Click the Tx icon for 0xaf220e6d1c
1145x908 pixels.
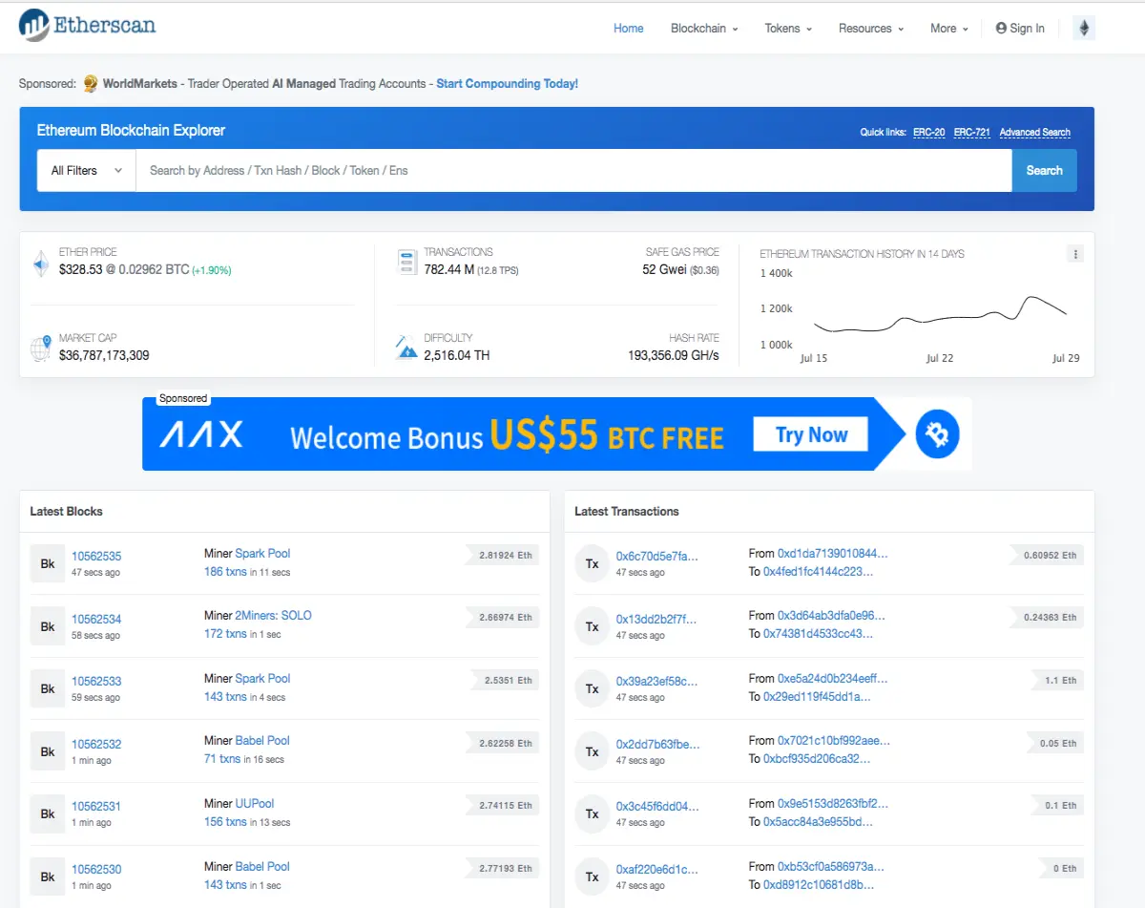click(593, 876)
